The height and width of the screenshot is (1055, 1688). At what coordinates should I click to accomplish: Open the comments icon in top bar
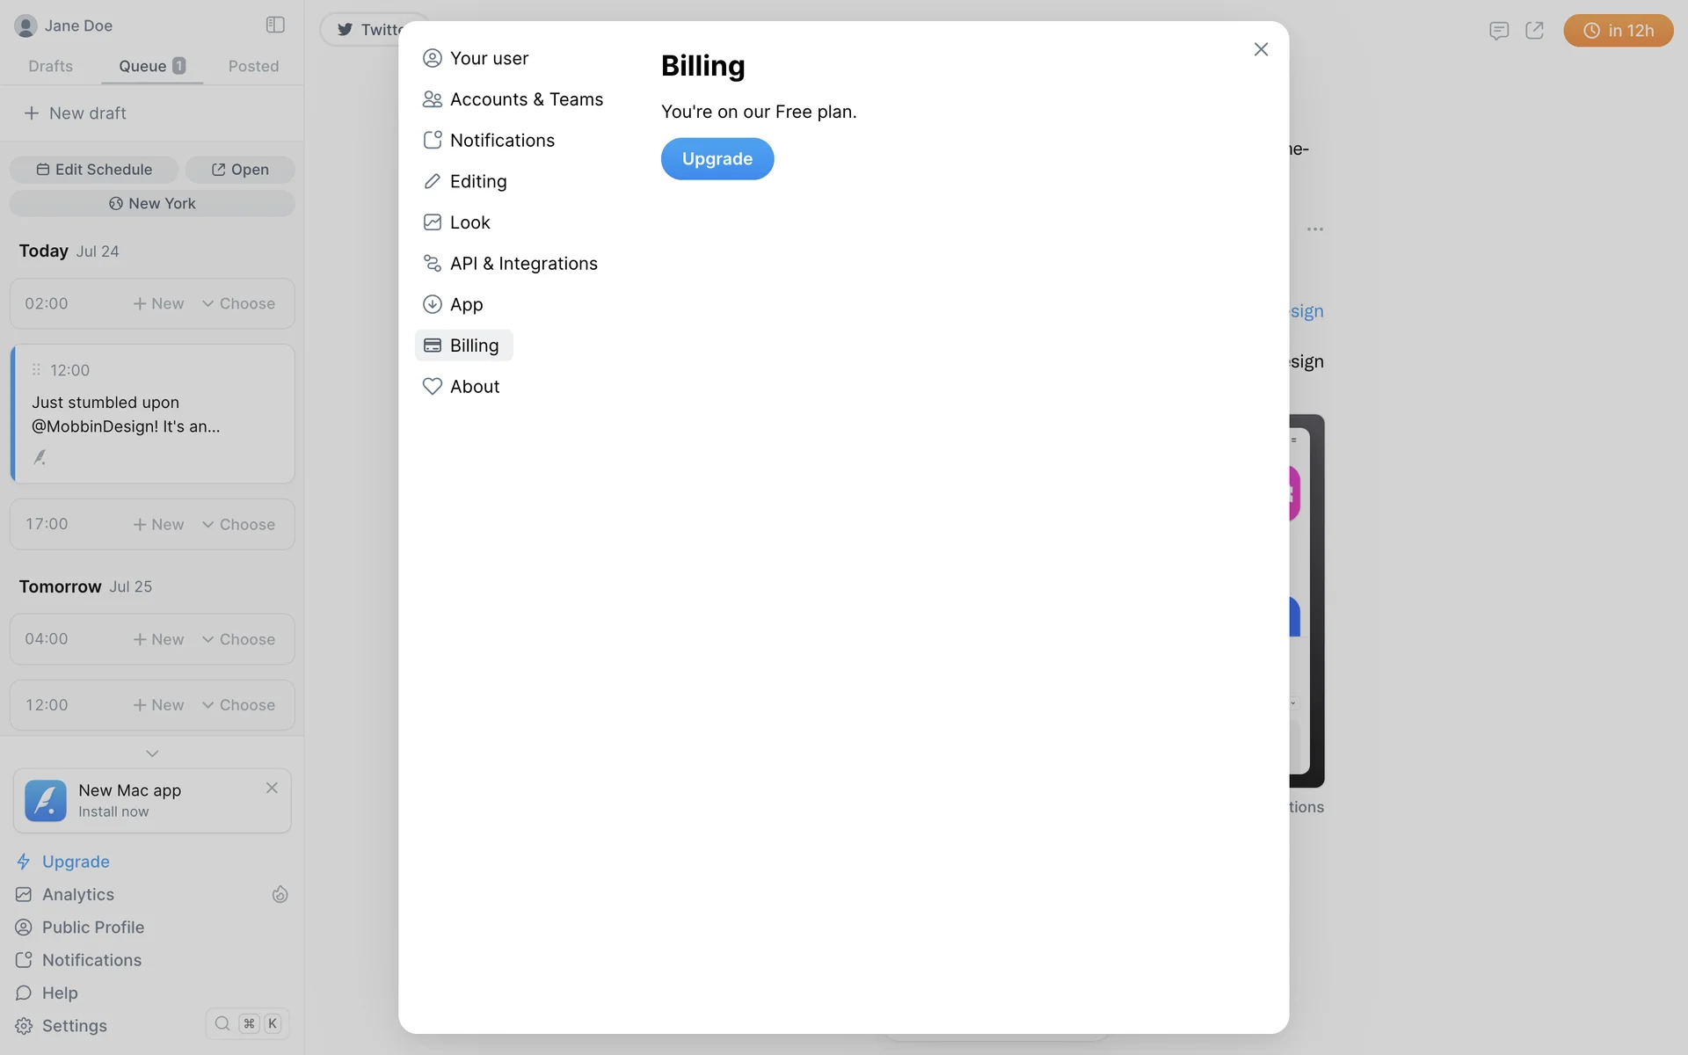(x=1499, y=31)
